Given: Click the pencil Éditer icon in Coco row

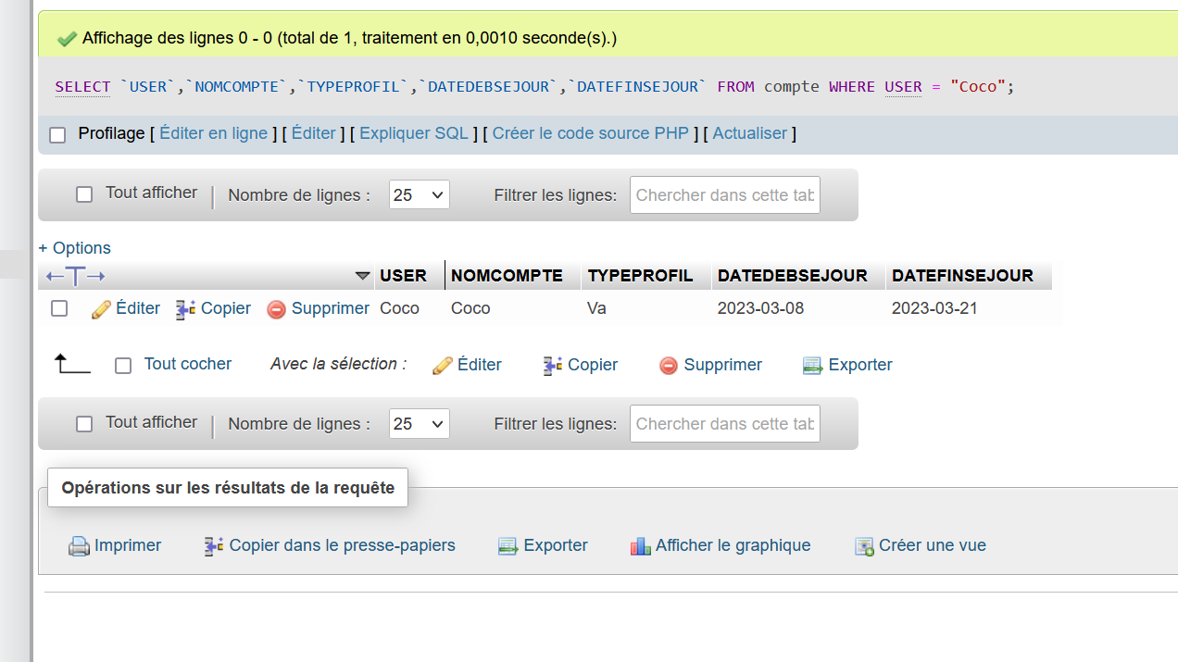Looking at the screenshot, I should click(102, 309).
